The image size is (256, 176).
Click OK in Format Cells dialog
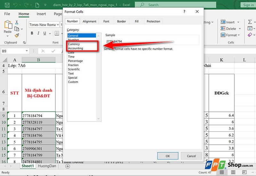coord(168,156)
